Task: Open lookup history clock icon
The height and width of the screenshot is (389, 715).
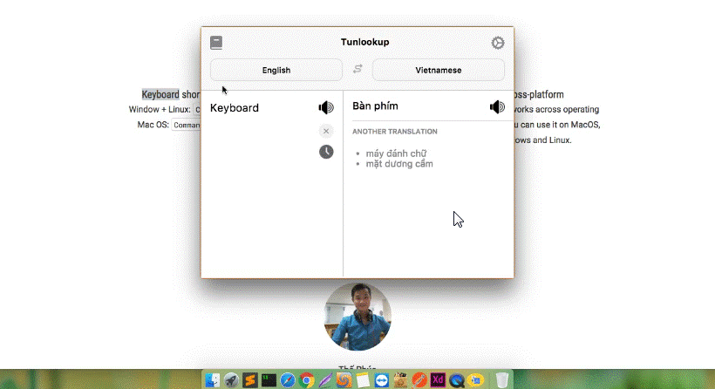Action: [x=326, y=152]
